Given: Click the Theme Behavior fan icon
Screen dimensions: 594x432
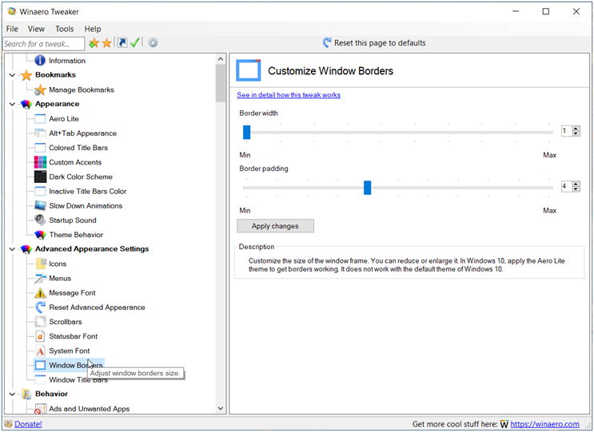Looking at the screenshot, I should 40,235.
